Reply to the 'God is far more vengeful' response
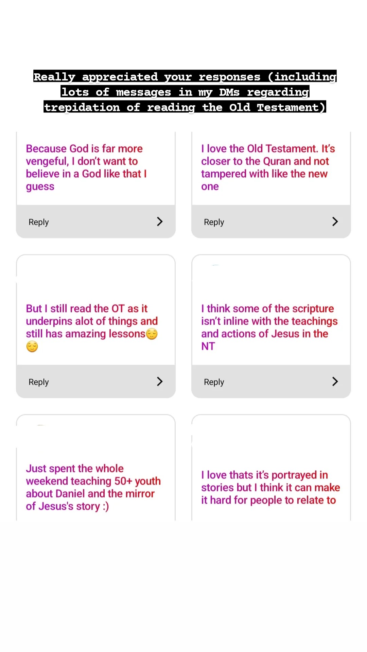367x652 pixels. point(39,222)
